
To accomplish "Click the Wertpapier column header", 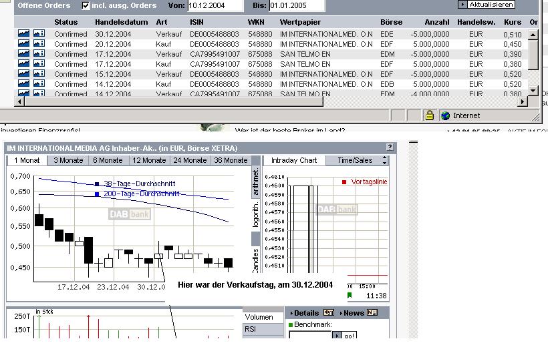I will point(300,22).
